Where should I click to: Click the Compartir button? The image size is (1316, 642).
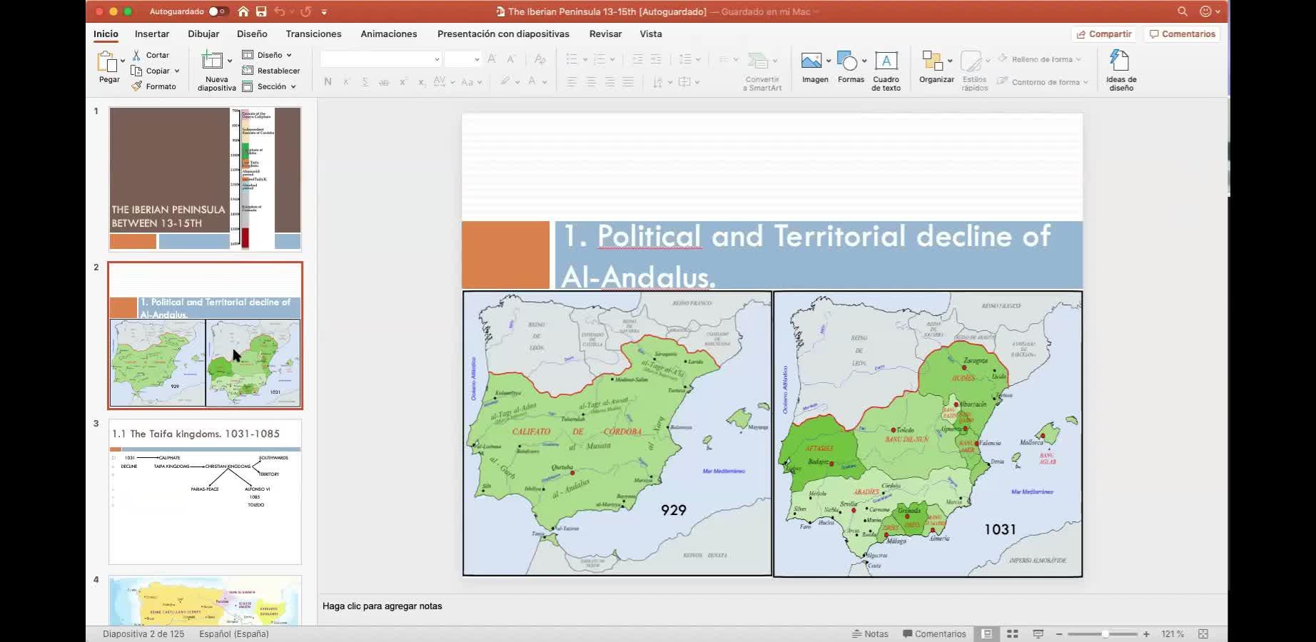coord(1103,34)
